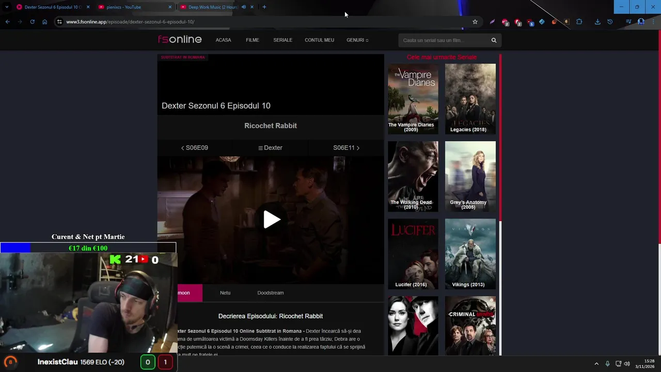The image size is (661, 372).
Task: Open the SERIALE menu item
Action: [282, 40]
